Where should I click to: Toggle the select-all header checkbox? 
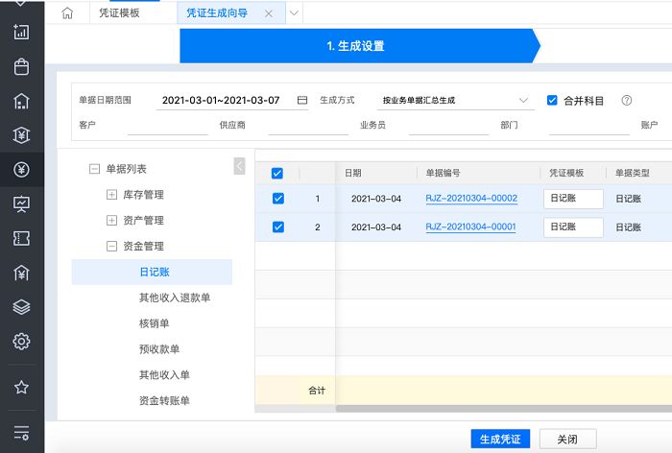click(277, 174)
